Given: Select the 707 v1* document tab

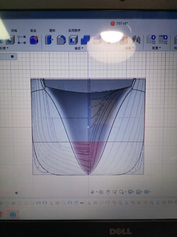Looking at the screenshot, I should point(119,23).
